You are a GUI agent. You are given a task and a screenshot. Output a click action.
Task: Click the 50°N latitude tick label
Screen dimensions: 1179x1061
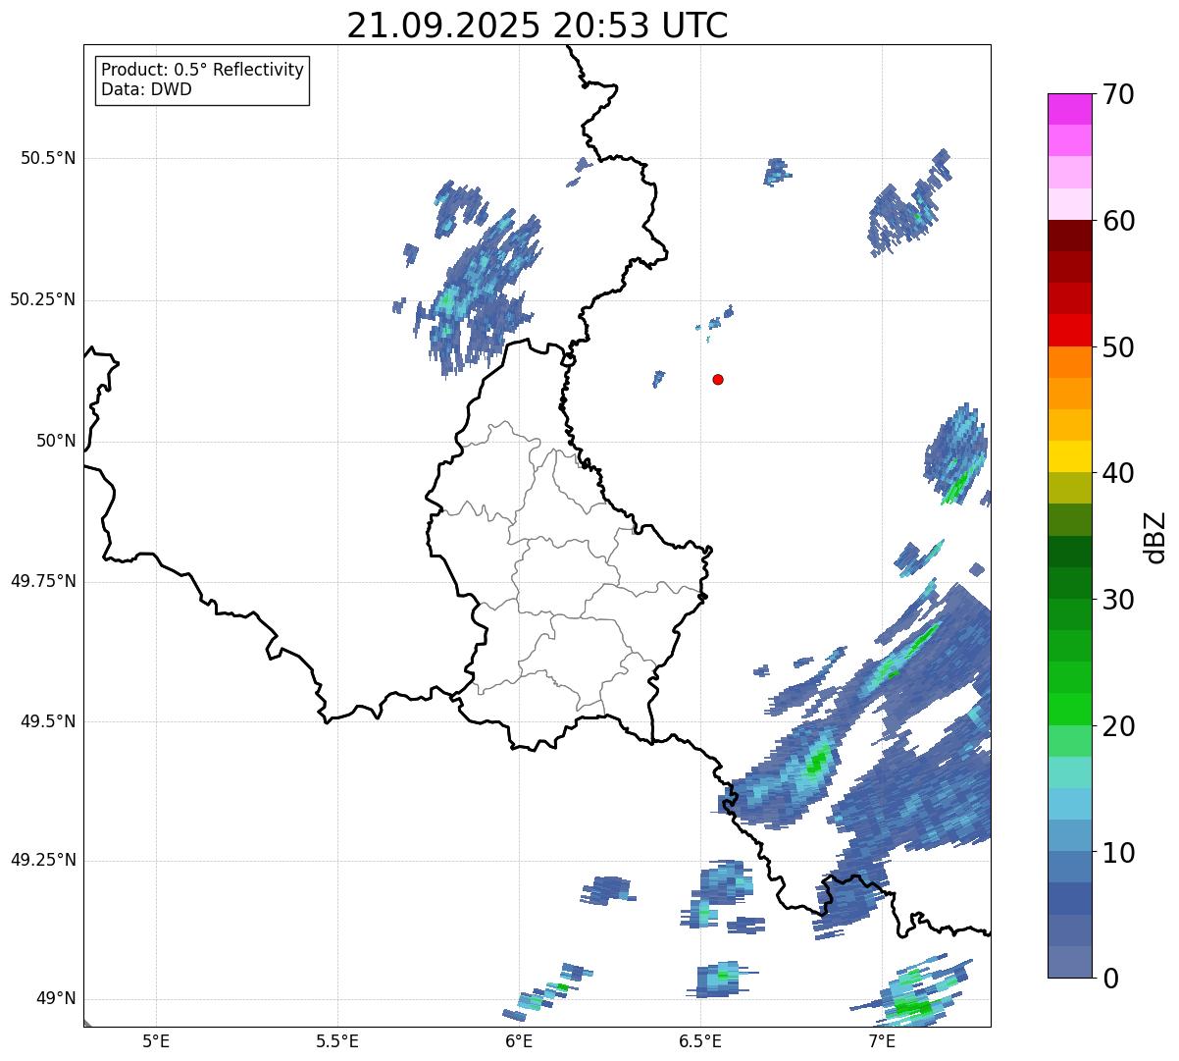pos(56,441)
